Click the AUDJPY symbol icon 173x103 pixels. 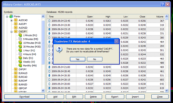pyautogui.click(x=16, y=24)
